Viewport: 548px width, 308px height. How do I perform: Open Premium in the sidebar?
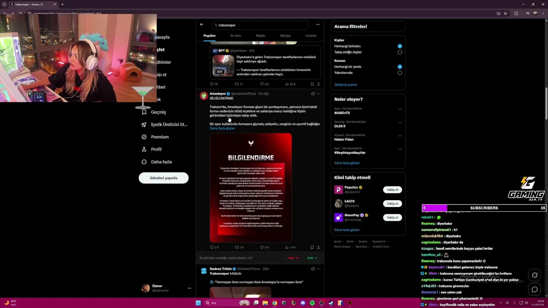click(x=155, y=137)
